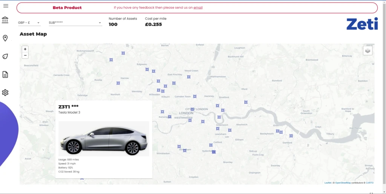Image resolution: width=386 pixels, height=194 pixels.
Task: Open the GBP currency dropdown
Action: (29, 23)
